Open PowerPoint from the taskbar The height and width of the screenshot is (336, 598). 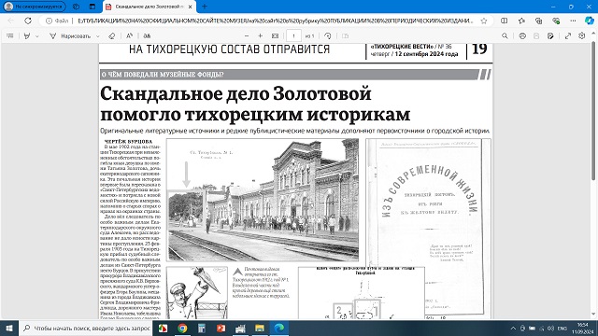coord(221,328)
